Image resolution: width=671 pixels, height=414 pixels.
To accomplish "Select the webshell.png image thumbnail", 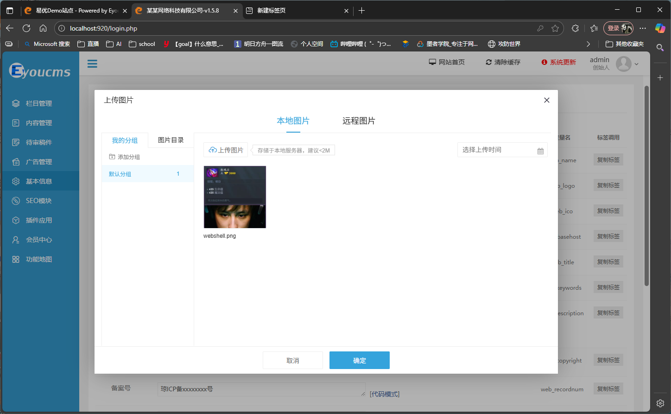I will [x=235, y=197].
